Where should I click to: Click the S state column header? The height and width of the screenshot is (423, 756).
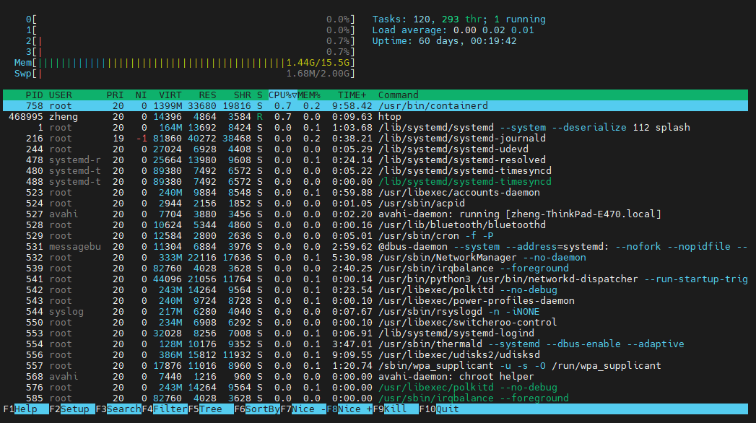click(x=260, y=95)
